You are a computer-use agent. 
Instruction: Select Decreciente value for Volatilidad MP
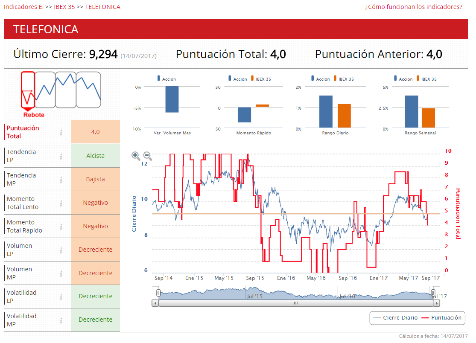pos(96,320)
